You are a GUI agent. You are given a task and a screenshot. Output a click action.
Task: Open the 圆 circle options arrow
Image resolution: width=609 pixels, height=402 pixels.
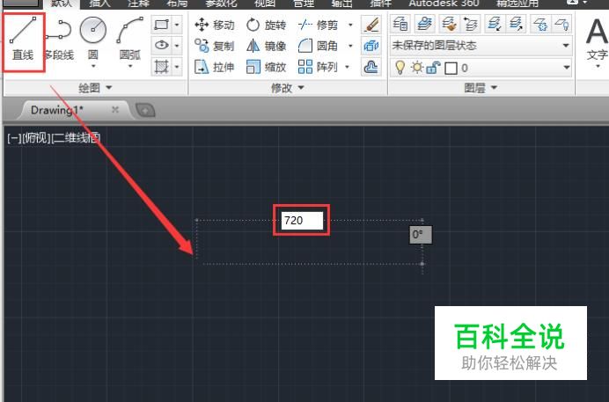93,66
